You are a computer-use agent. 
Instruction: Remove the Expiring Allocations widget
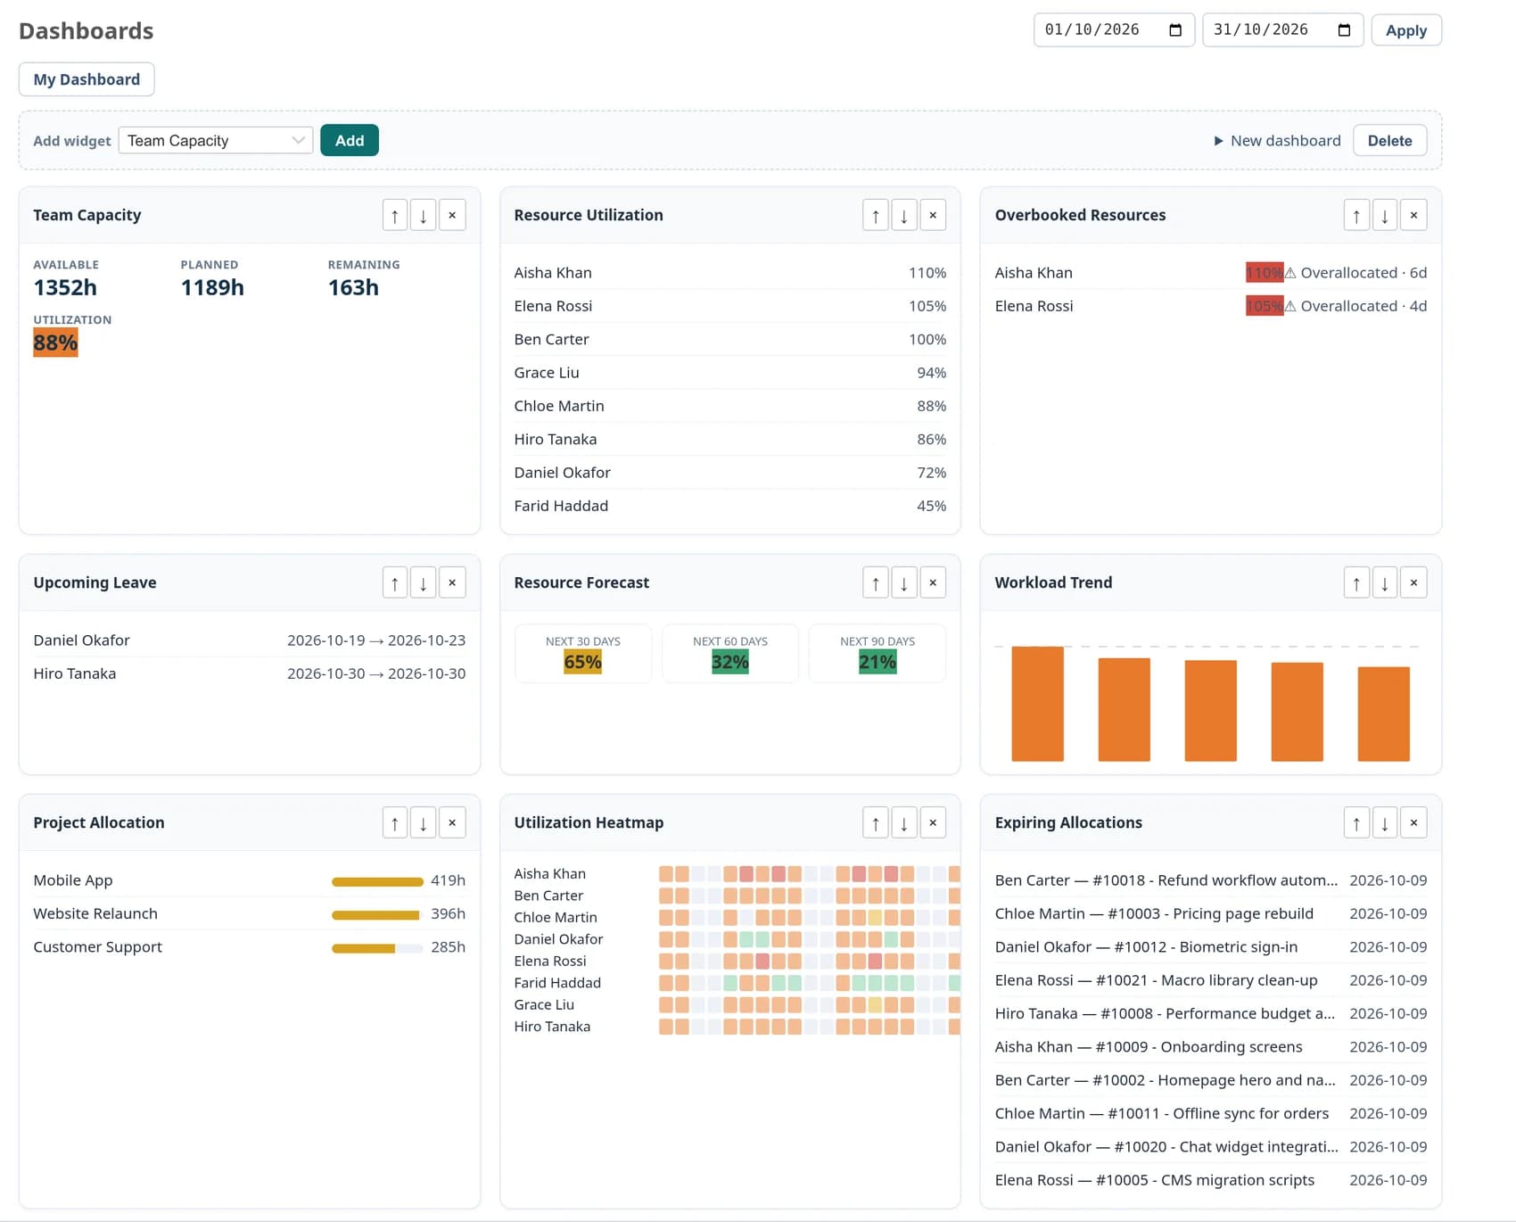pos(1413,822)
